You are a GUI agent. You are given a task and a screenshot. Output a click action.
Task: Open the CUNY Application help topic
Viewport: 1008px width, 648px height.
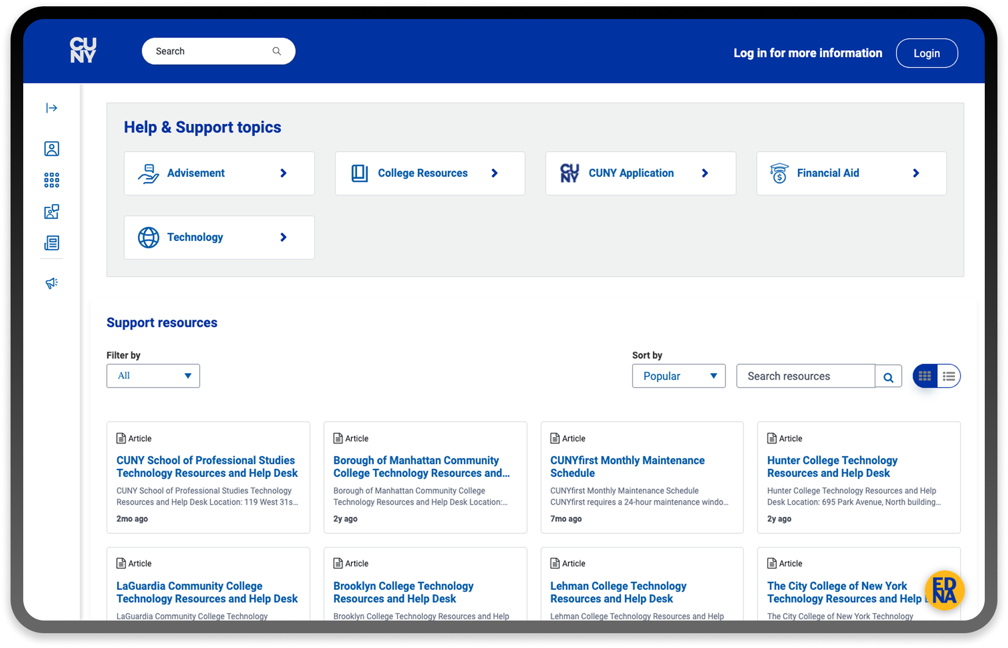(641, 173)
